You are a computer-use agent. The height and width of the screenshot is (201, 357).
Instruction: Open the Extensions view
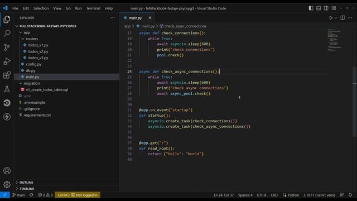(7, 75)
